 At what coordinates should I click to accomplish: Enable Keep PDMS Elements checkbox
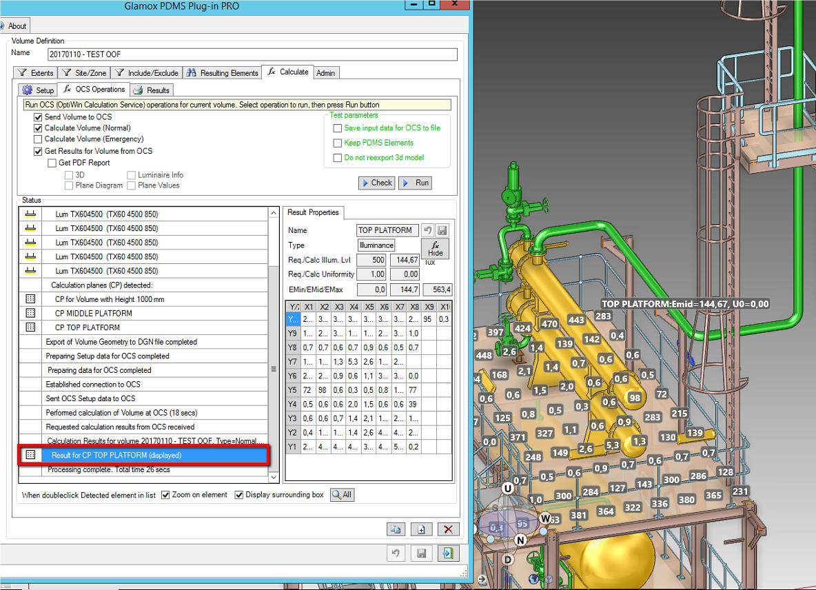click(338, 143)
